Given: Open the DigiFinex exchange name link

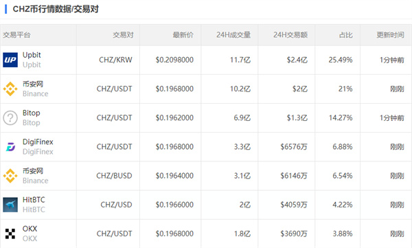Looking at the screenshot, I should (x=38, y=142).
